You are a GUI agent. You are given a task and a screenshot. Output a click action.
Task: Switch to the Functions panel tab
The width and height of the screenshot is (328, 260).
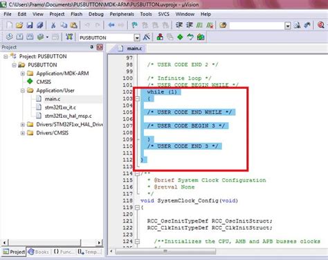coord(64,252)
